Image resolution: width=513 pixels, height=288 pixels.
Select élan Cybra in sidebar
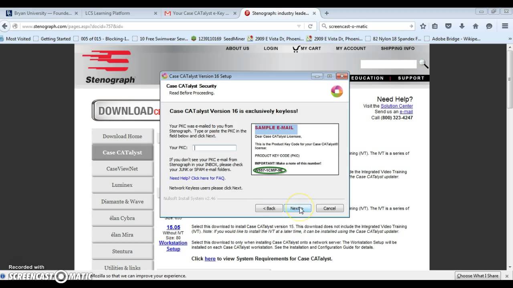click(x=122, y=218)
